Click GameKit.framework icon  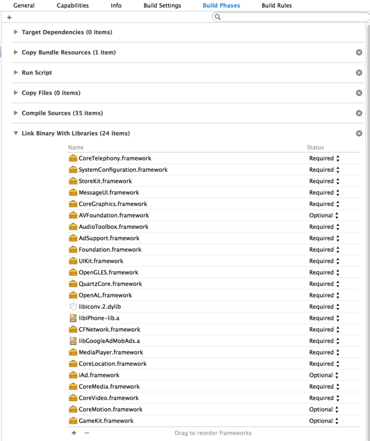coord(73,421)
